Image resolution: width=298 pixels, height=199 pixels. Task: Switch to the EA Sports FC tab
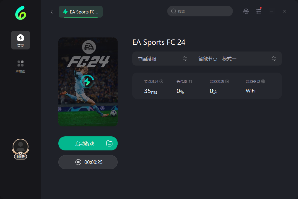(x=81, y=12)
